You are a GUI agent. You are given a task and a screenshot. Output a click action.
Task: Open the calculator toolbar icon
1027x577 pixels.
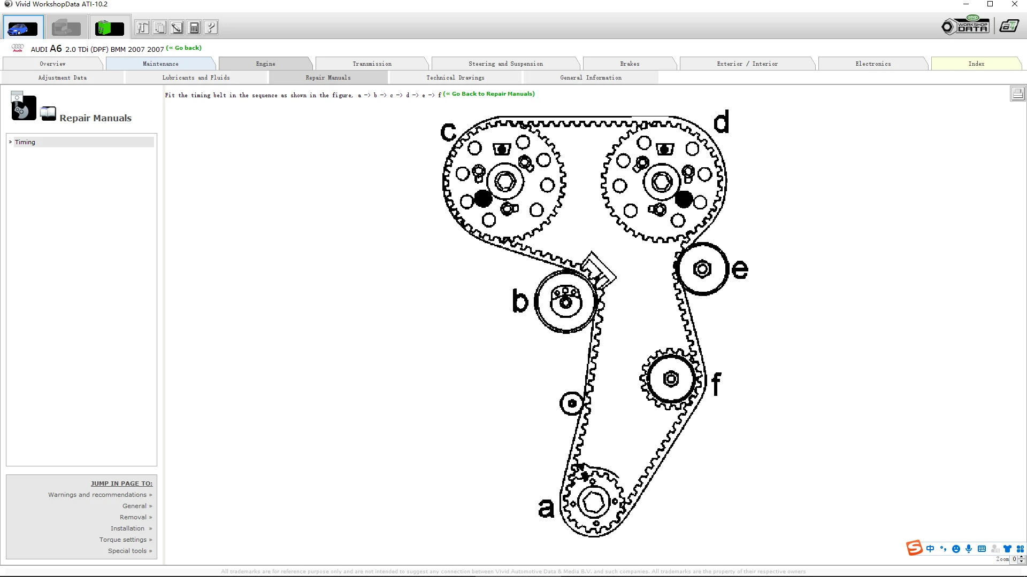click(x=194, y=28)
